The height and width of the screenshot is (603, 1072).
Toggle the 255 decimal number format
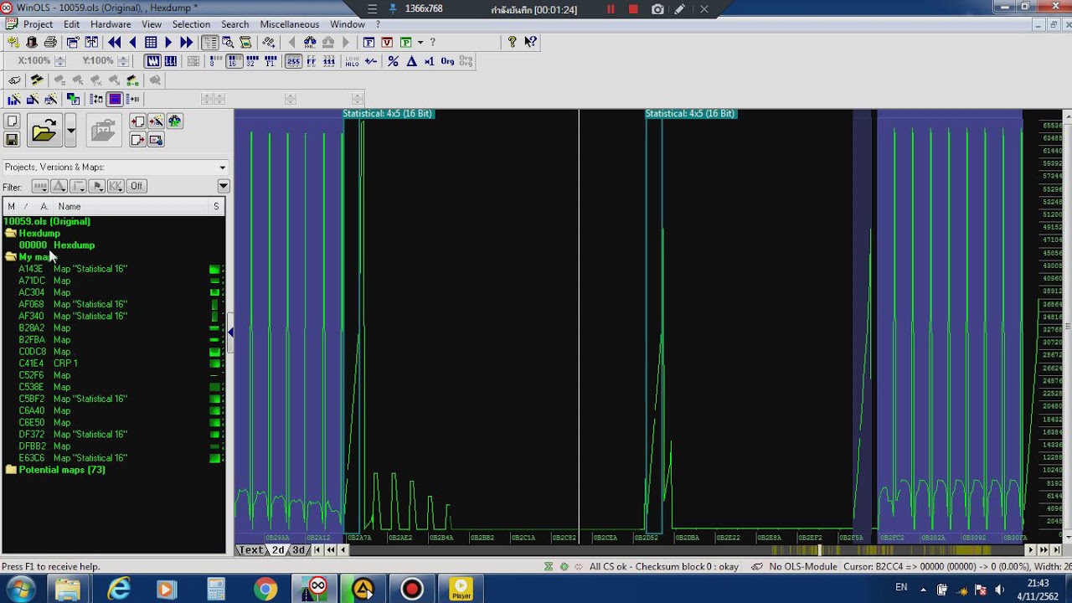click(x=293, y=61)
